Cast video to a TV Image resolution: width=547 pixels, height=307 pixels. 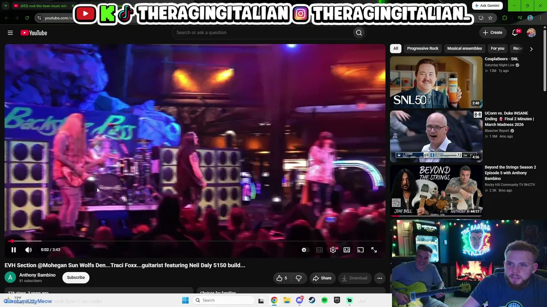pos(360,250)
